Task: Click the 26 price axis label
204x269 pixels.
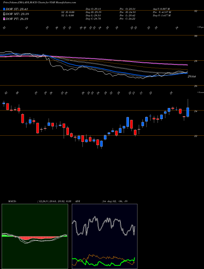Action: point(195,86)
